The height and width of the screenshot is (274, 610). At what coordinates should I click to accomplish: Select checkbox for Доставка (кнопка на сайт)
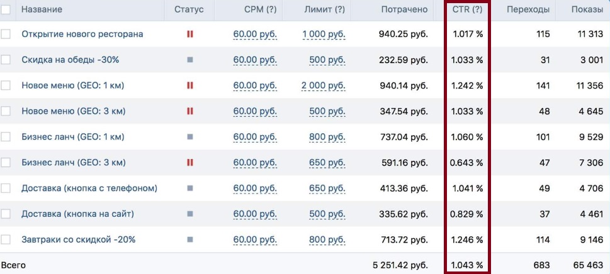click(x=6, y=214)
